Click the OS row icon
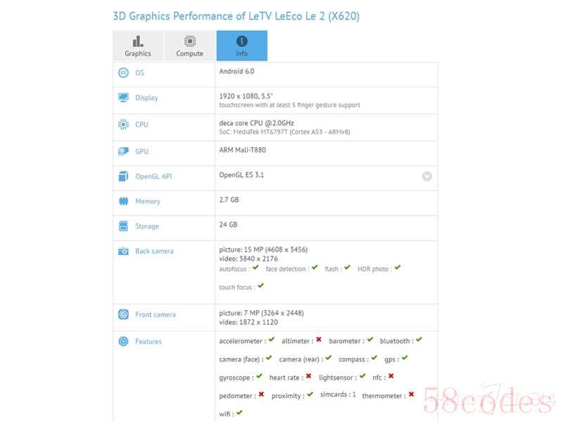The width and height of the screenshot is (563, 422). coord(123,73)
